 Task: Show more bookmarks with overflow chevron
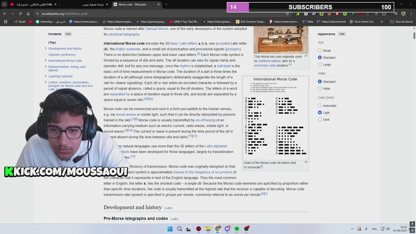pyautogui.click(x=382, y=21)
